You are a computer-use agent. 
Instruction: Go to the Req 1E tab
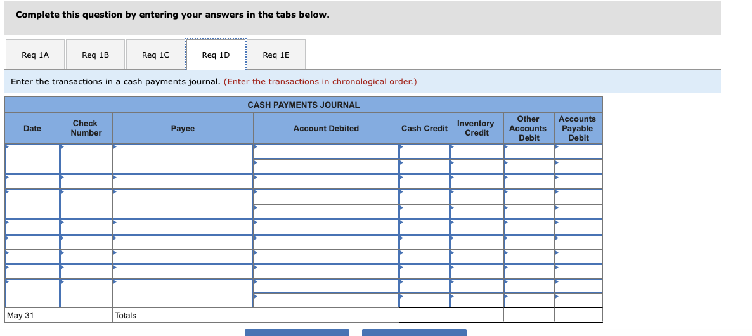(276, 55)
